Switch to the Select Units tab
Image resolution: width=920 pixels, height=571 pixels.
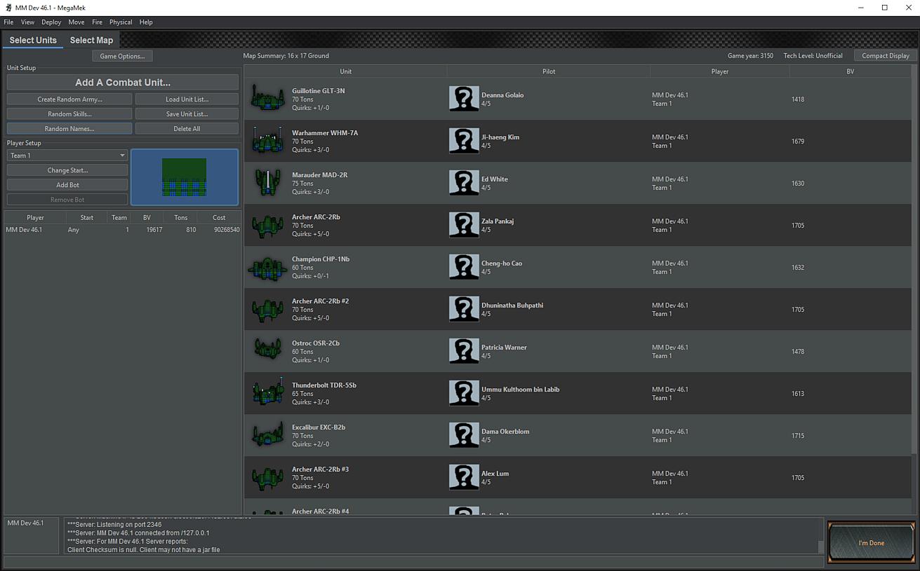click(x=33, y=40)
